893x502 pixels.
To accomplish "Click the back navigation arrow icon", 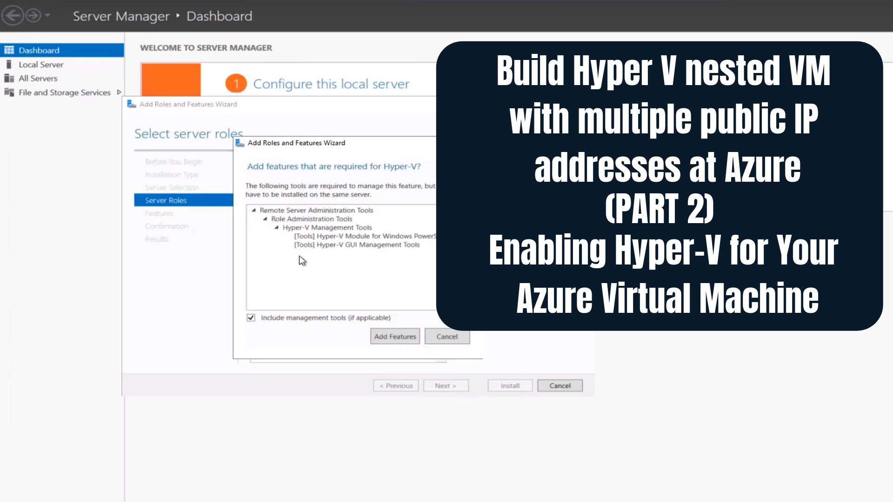I will tap(12, 15).
